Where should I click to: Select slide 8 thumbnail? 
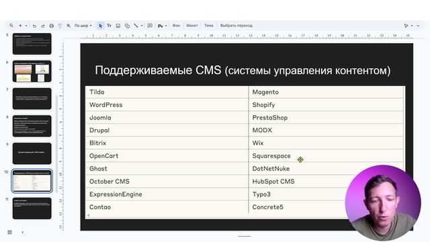coord(32,126)
